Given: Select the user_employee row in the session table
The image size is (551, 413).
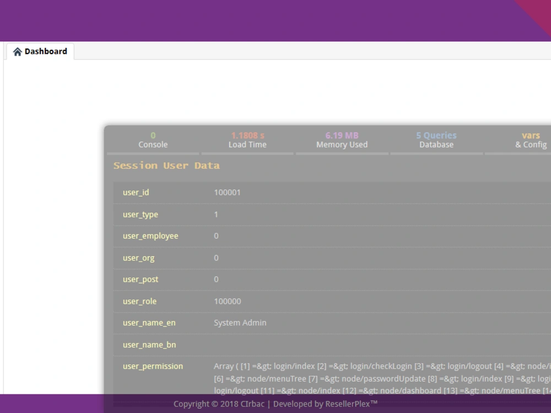Looking at the screenshot, I should (150, 236).
